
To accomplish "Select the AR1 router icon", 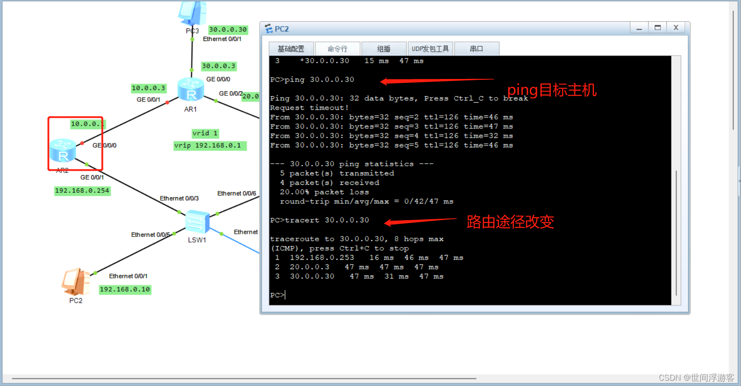I will coord(190,90).
